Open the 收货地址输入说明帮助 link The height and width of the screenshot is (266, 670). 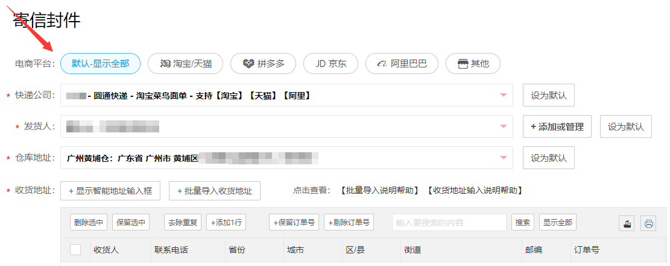click(474, 191)
